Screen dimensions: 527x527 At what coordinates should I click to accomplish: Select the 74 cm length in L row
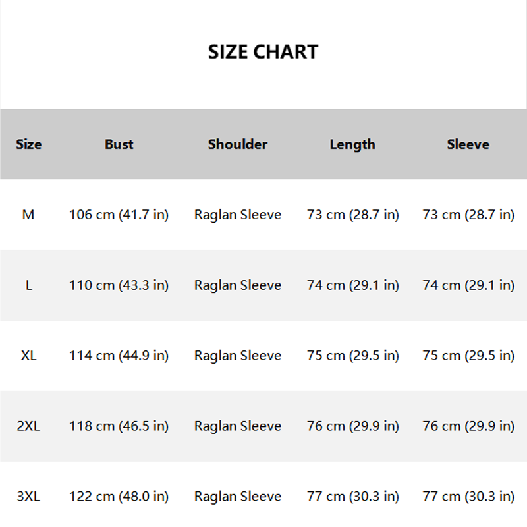click(352, 285)
